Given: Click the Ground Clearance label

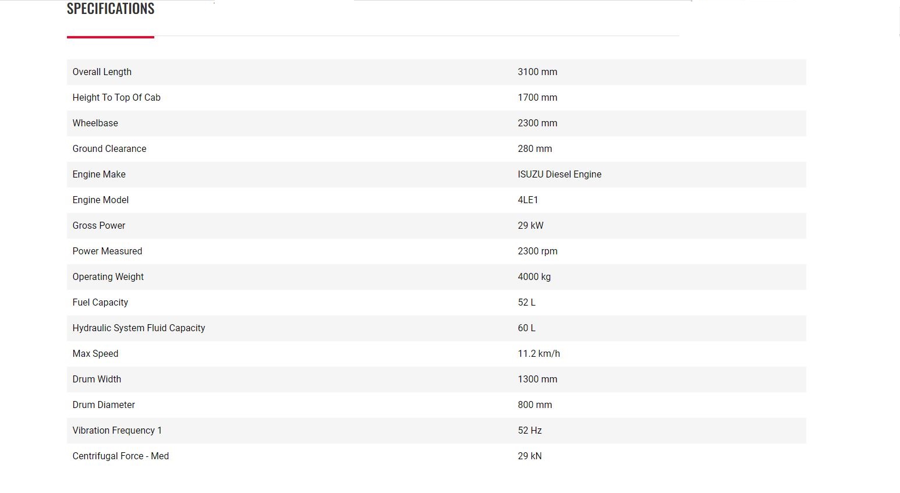Looking at the screenshot, I should [109, 149].
